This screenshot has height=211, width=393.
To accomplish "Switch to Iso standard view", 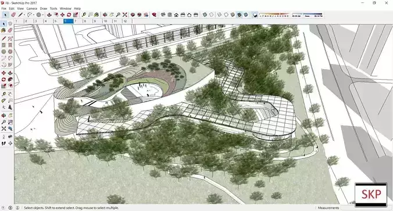I will 163,15.
